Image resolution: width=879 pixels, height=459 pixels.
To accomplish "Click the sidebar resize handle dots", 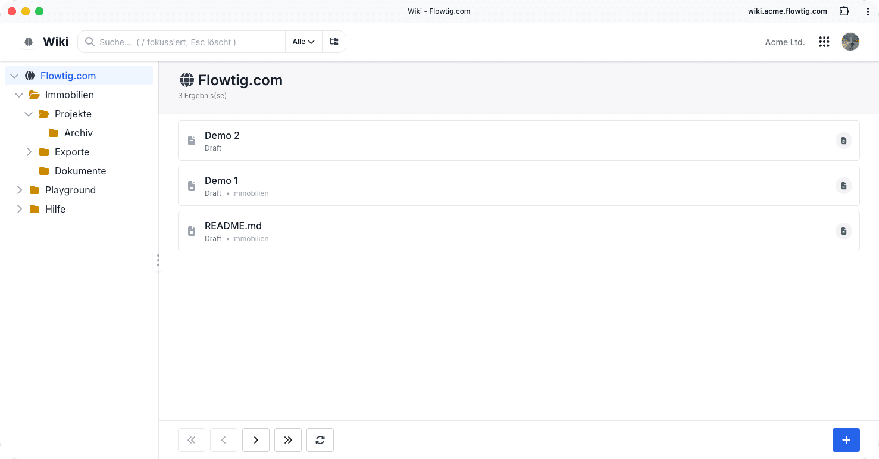I will [158, 260].
